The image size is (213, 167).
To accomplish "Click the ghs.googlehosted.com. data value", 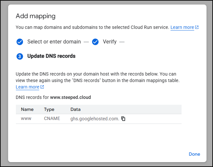I will (x=95, y=119).
